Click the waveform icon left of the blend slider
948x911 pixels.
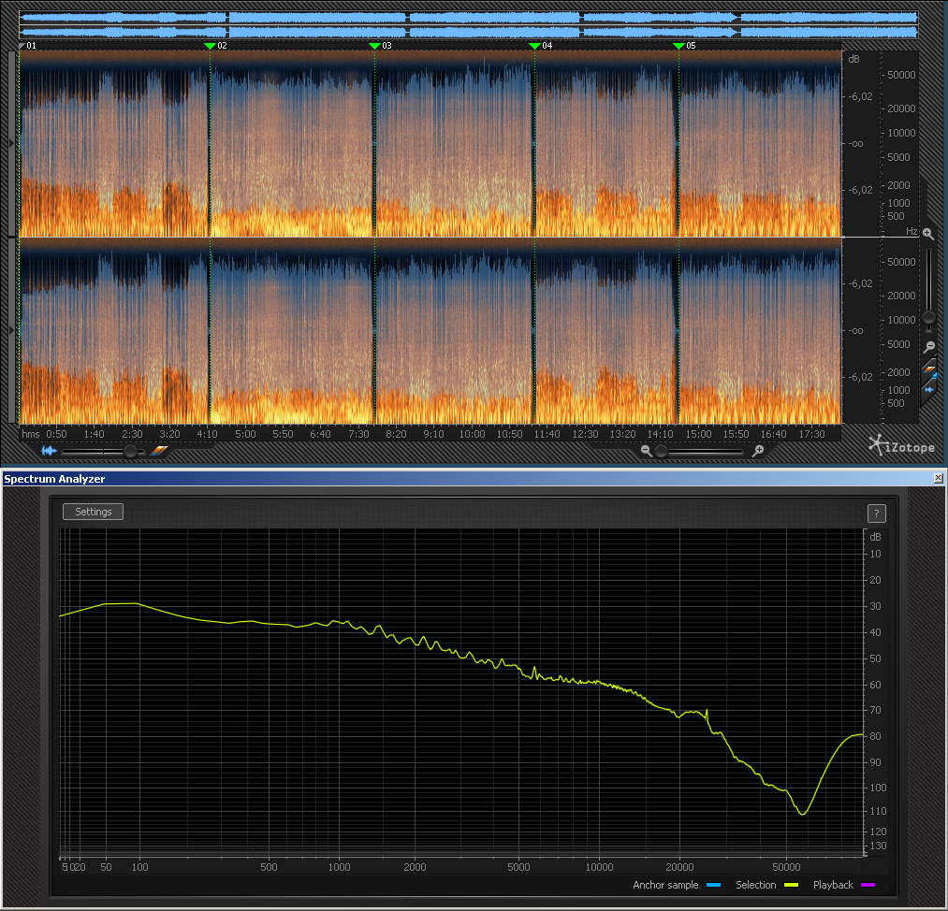pos(48,451)
